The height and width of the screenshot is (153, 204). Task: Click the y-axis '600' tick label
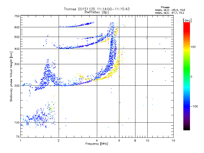(17, 27)
